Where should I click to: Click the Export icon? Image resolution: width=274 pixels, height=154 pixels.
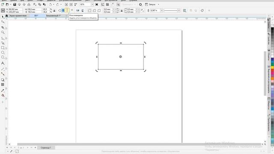71,4
